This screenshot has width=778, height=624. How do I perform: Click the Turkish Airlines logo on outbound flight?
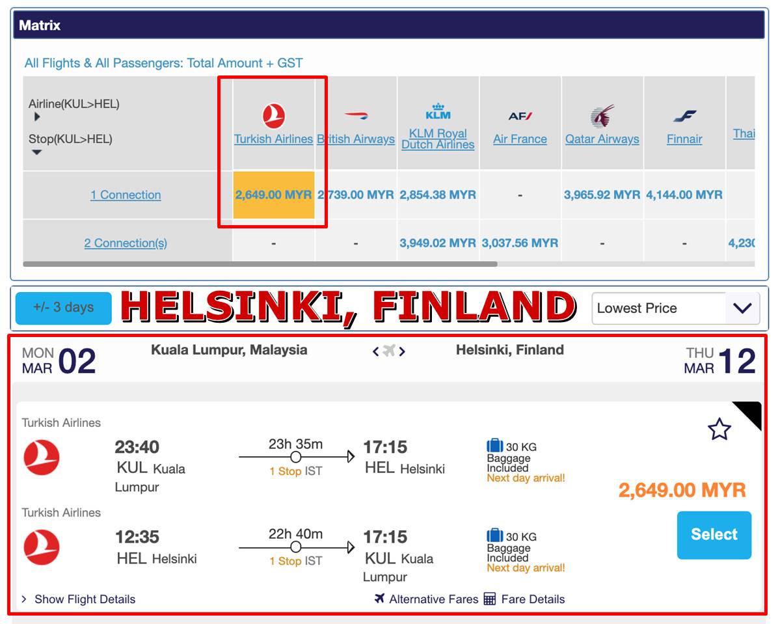[42, 457]
